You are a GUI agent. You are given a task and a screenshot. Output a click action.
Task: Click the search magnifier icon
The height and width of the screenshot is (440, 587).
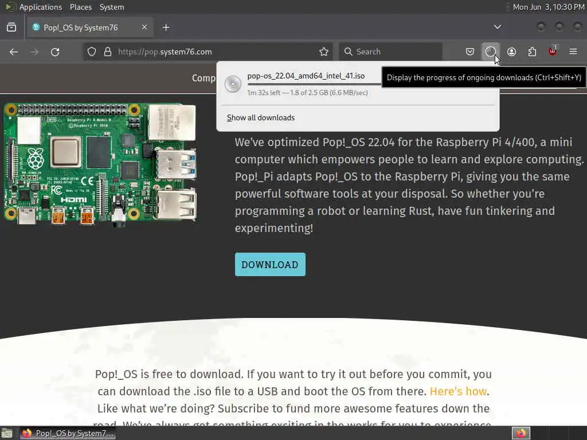[348, 52]
